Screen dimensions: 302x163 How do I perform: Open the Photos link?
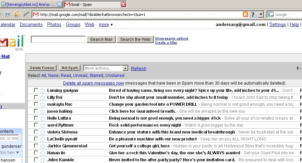(x=54, y=25)
